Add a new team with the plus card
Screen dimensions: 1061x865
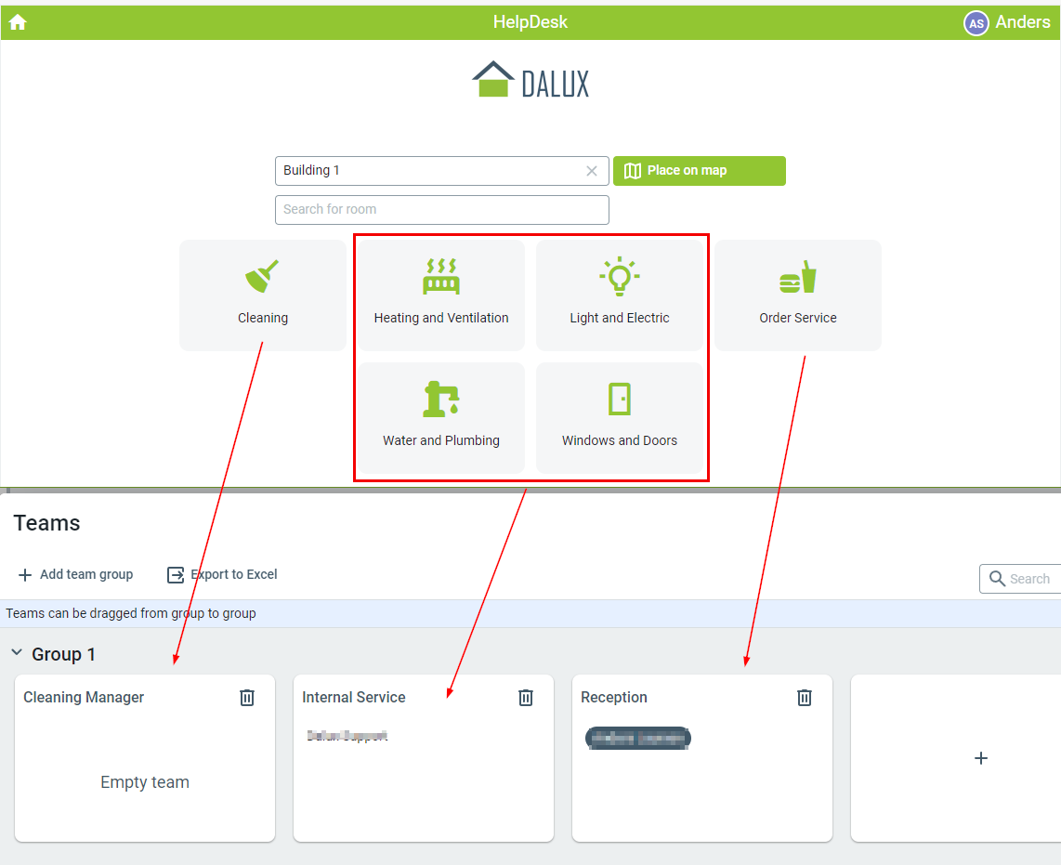point(980,758)
